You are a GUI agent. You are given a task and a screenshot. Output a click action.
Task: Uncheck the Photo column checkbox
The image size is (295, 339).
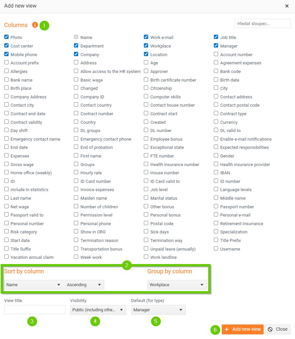pos(7,37)
